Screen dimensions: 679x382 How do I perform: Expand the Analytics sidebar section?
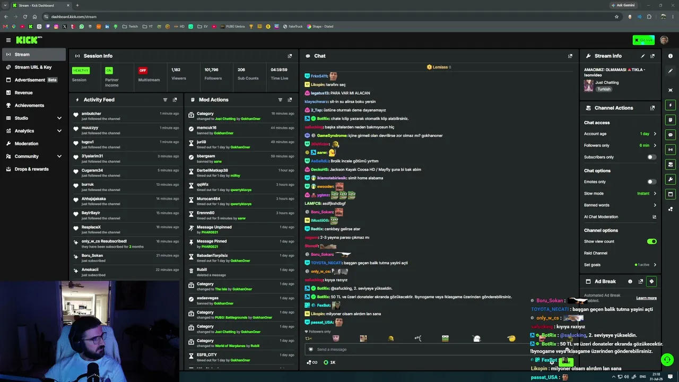pos(33,131)
